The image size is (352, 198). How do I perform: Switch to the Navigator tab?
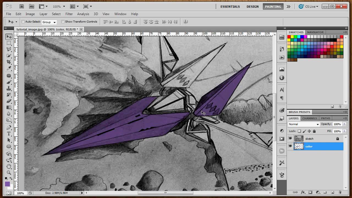315,32
